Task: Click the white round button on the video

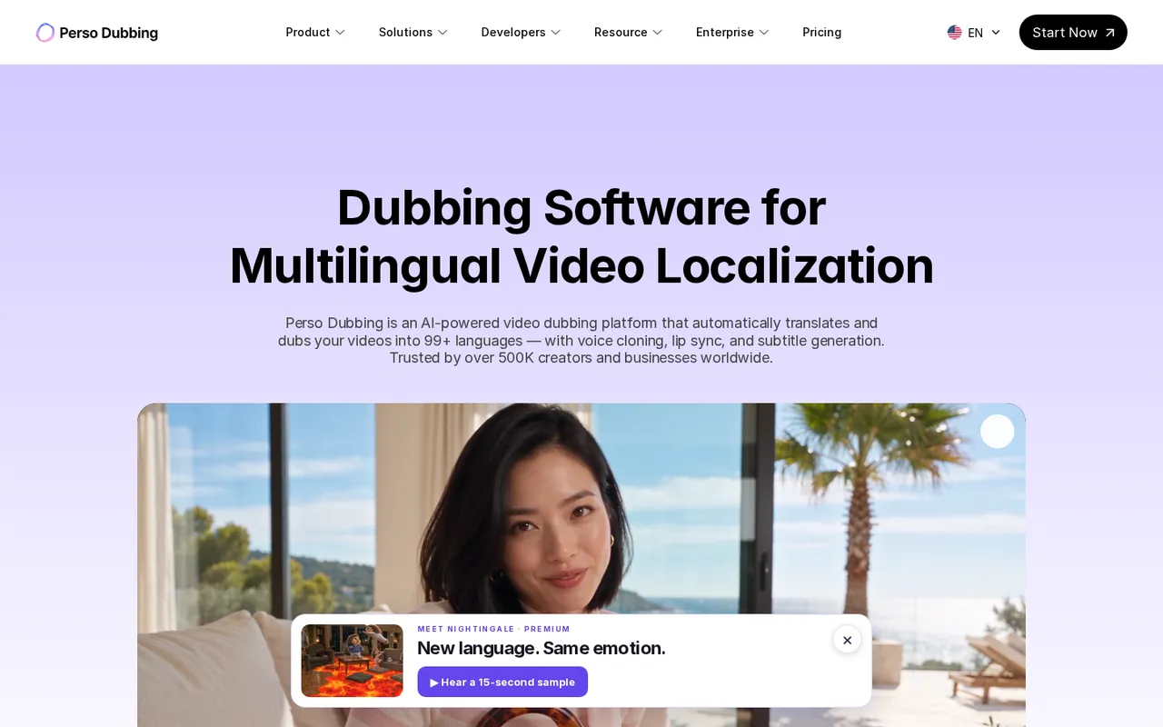Action: click(997, 432)
